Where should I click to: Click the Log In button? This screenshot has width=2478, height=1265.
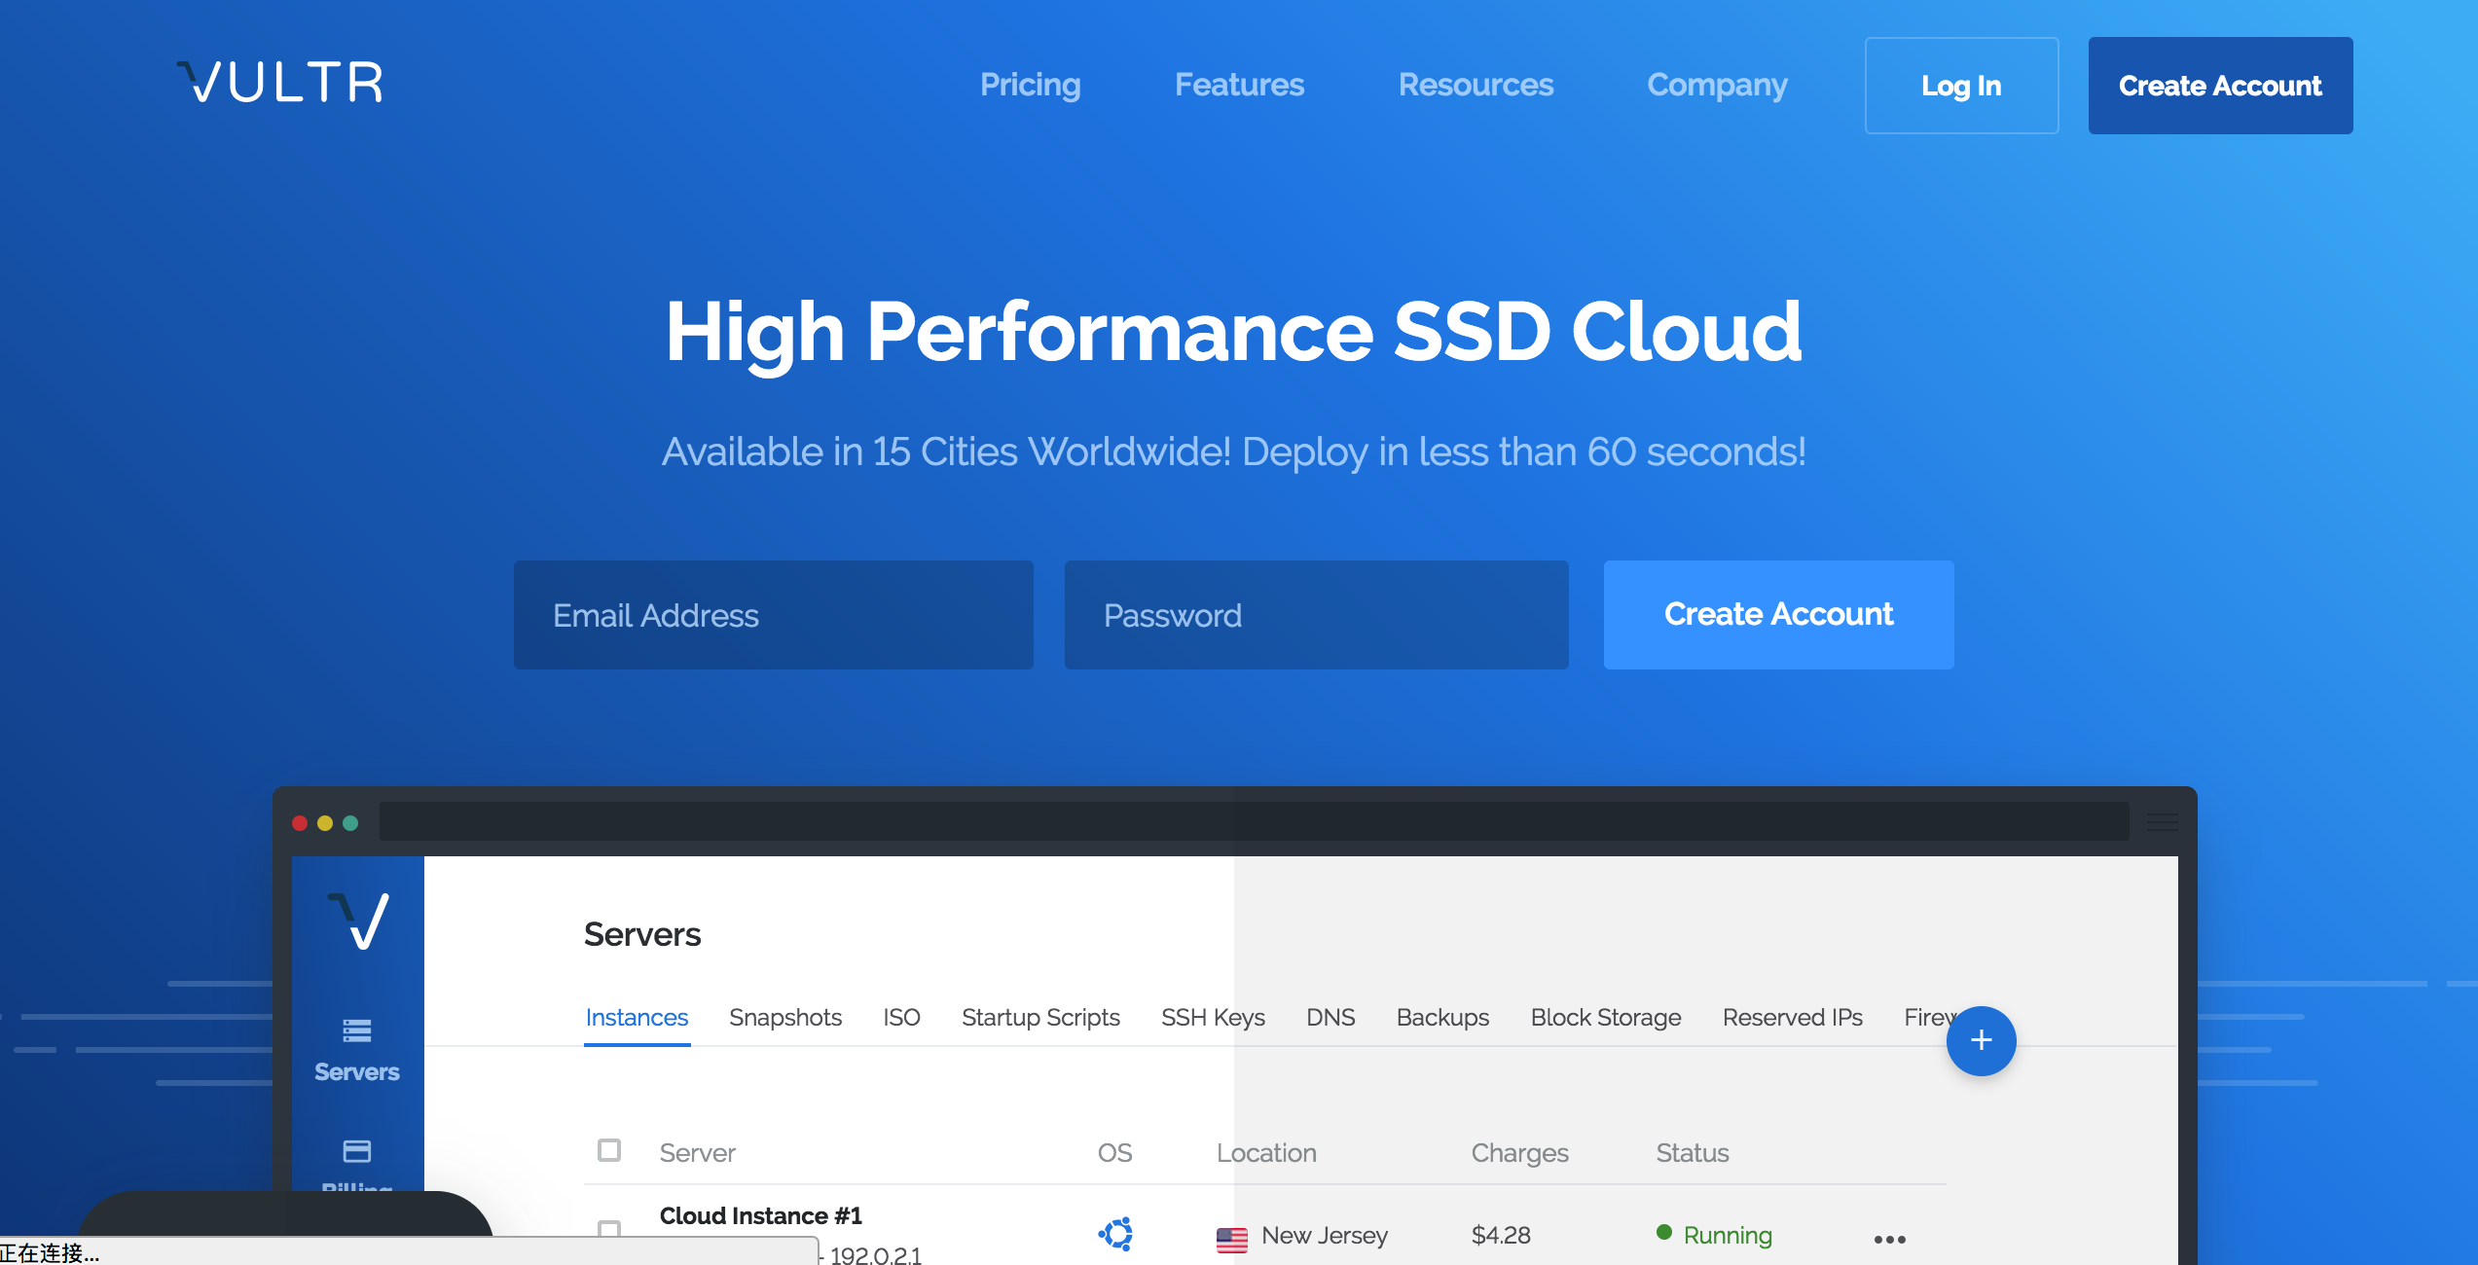point(1961,86)
